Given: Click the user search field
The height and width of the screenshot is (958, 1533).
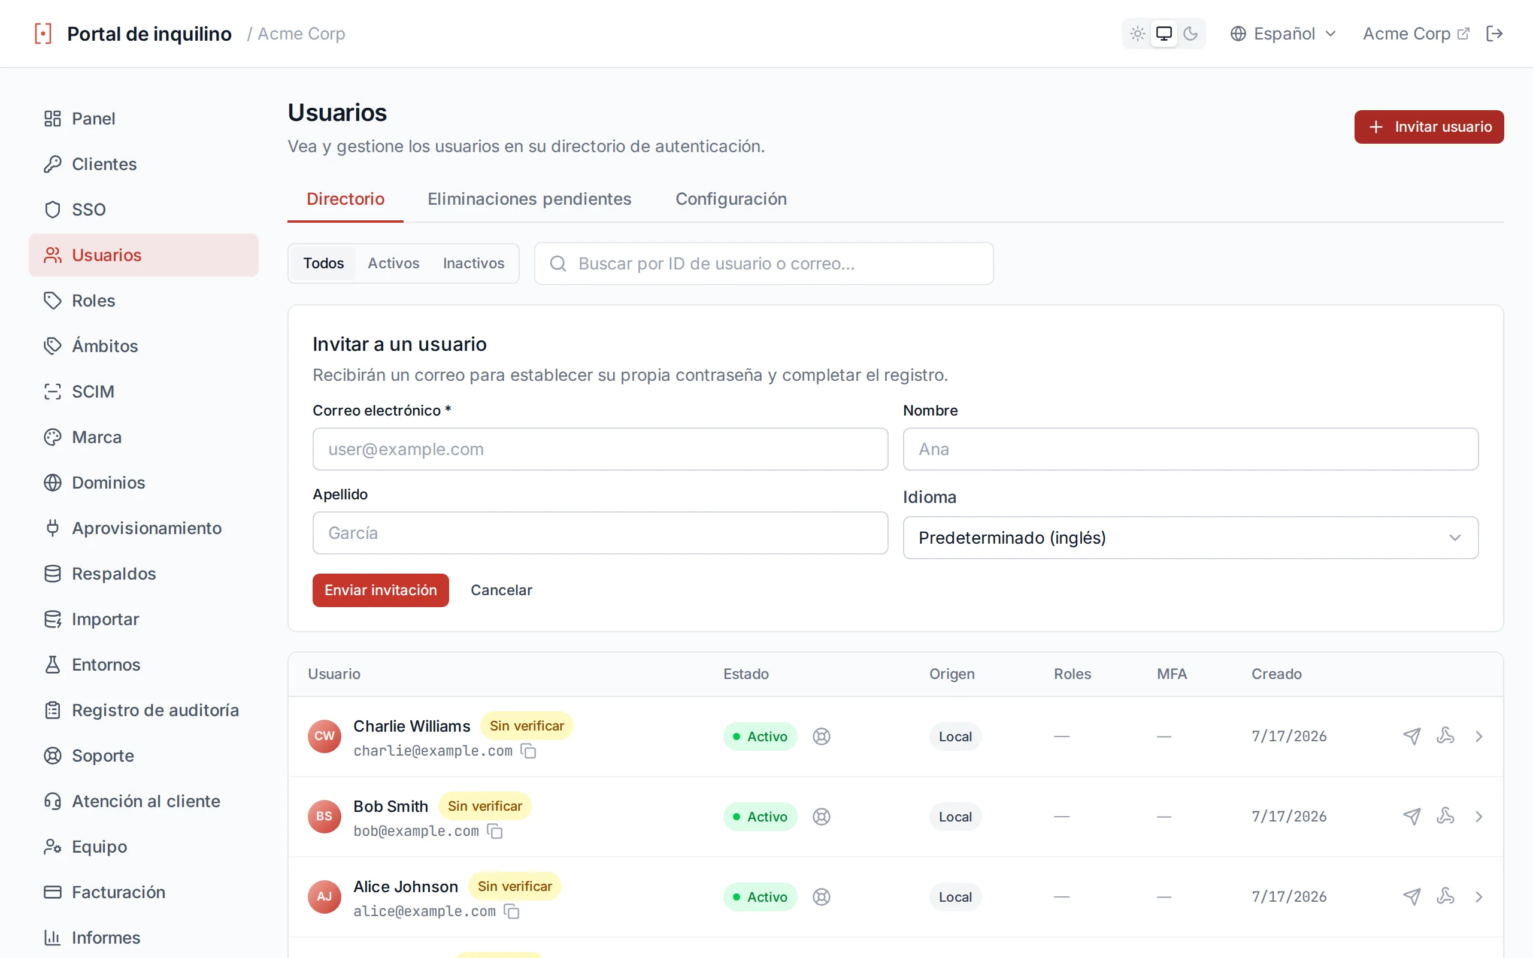Looking at the screenshot, I should click(764, 263).
